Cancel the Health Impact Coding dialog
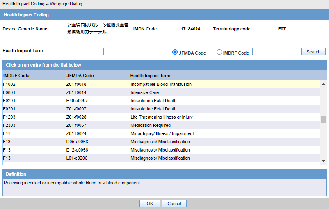Image resolution: width=329 pixels, height=209 pixels. [x=174, y=204]
